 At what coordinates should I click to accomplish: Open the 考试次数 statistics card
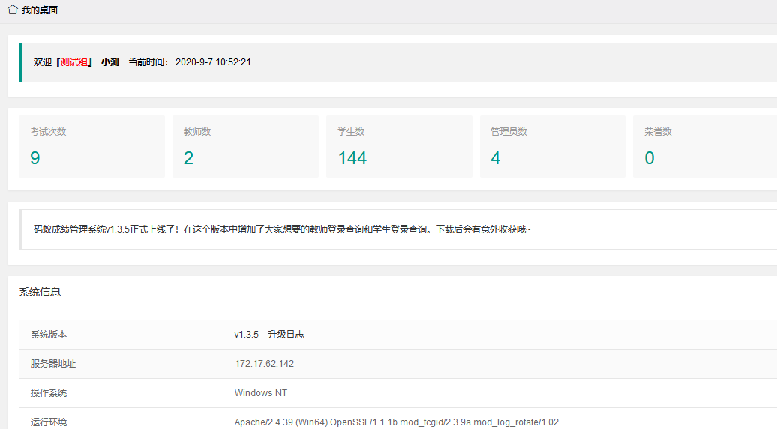pyautogui.click(x=91, y=146)
